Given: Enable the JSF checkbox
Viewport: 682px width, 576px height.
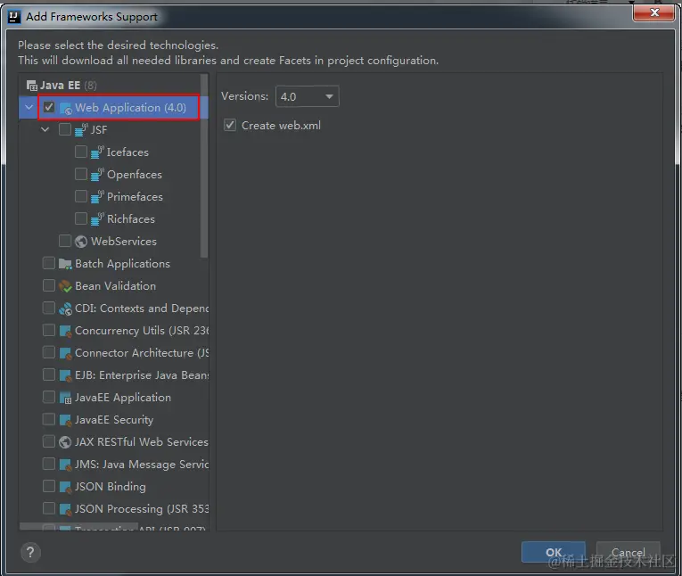Looking at the screenshot, I should tap(65, 129).
